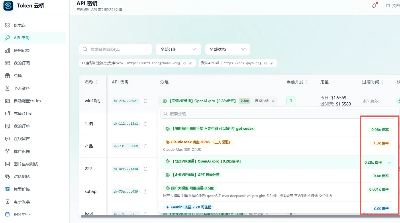Copy the sk-2fa...09ef key
400x223 pixels.
click(146, 101)
